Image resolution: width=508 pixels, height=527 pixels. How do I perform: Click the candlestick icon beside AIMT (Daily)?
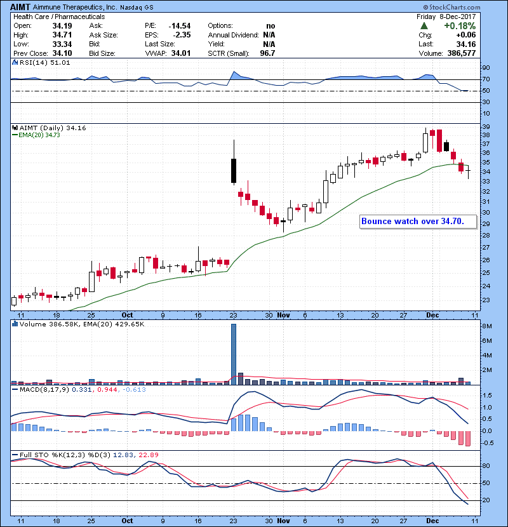point(15,128)
